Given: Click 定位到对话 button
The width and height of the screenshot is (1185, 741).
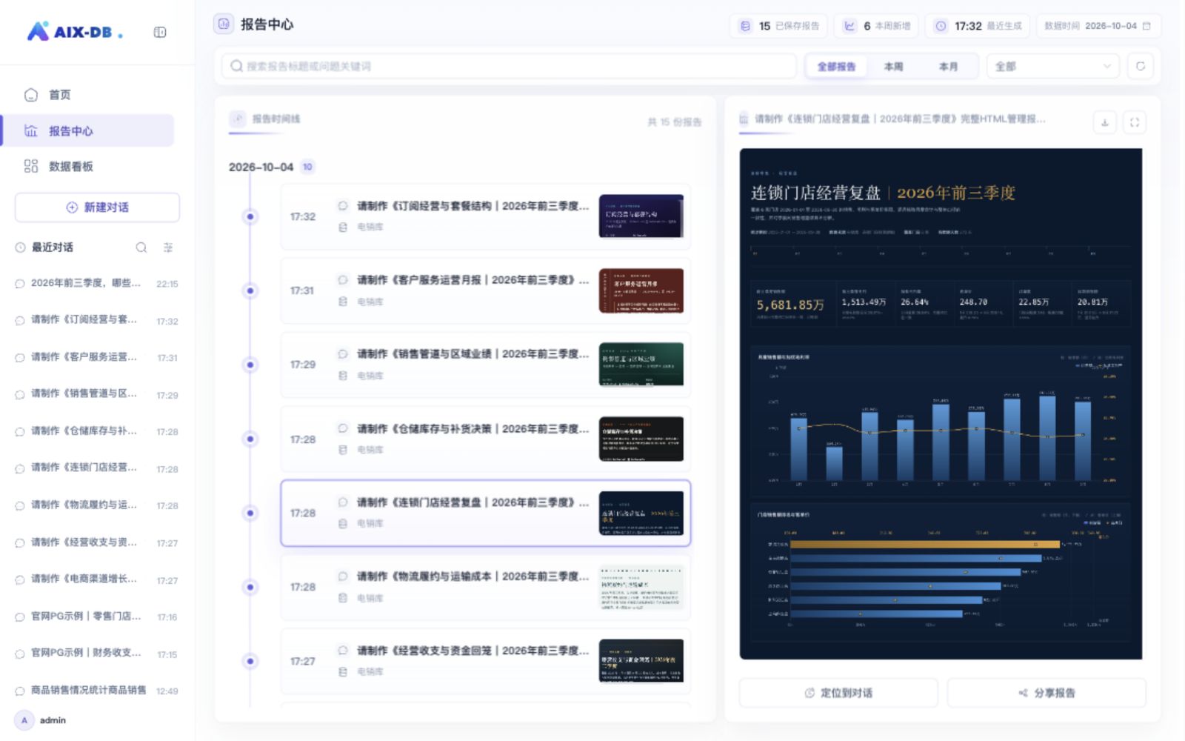Looking at the screenshot, I should (x=838, y=693).
